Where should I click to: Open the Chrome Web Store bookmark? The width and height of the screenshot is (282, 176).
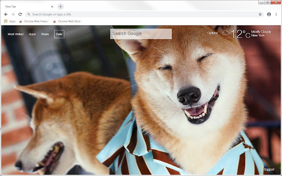point(67,22)
